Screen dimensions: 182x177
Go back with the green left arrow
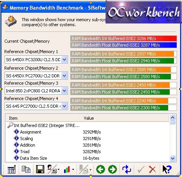tap(101, 170)
